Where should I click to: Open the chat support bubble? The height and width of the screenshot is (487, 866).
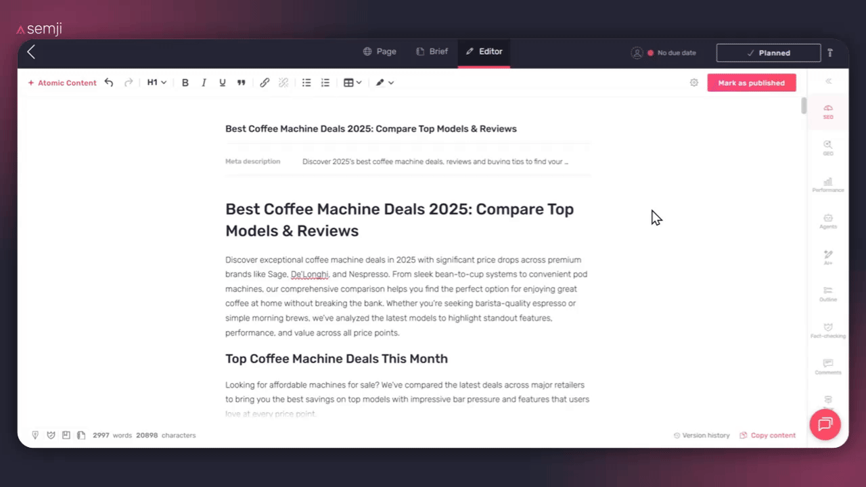click(825, 425)
